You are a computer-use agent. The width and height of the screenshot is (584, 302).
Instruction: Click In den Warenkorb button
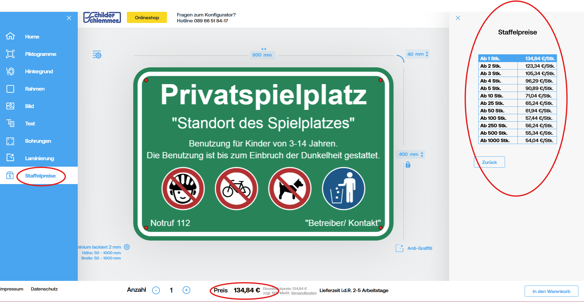coord(551,291)
